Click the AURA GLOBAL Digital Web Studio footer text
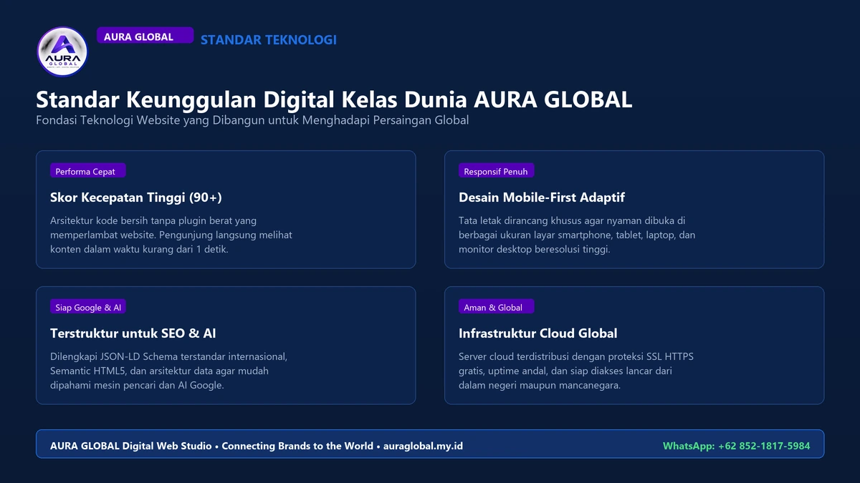Screen dimensions: 860x483 click(x=257, y=446)
